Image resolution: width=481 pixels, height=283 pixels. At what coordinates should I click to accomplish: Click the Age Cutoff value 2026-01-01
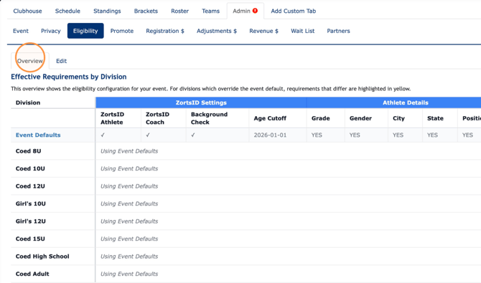click(270, 135)
